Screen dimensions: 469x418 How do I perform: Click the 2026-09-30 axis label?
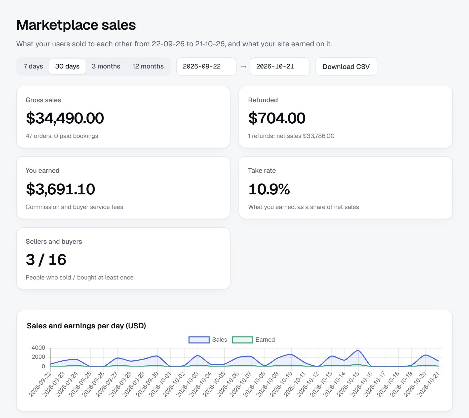click(x=148, y=384)
